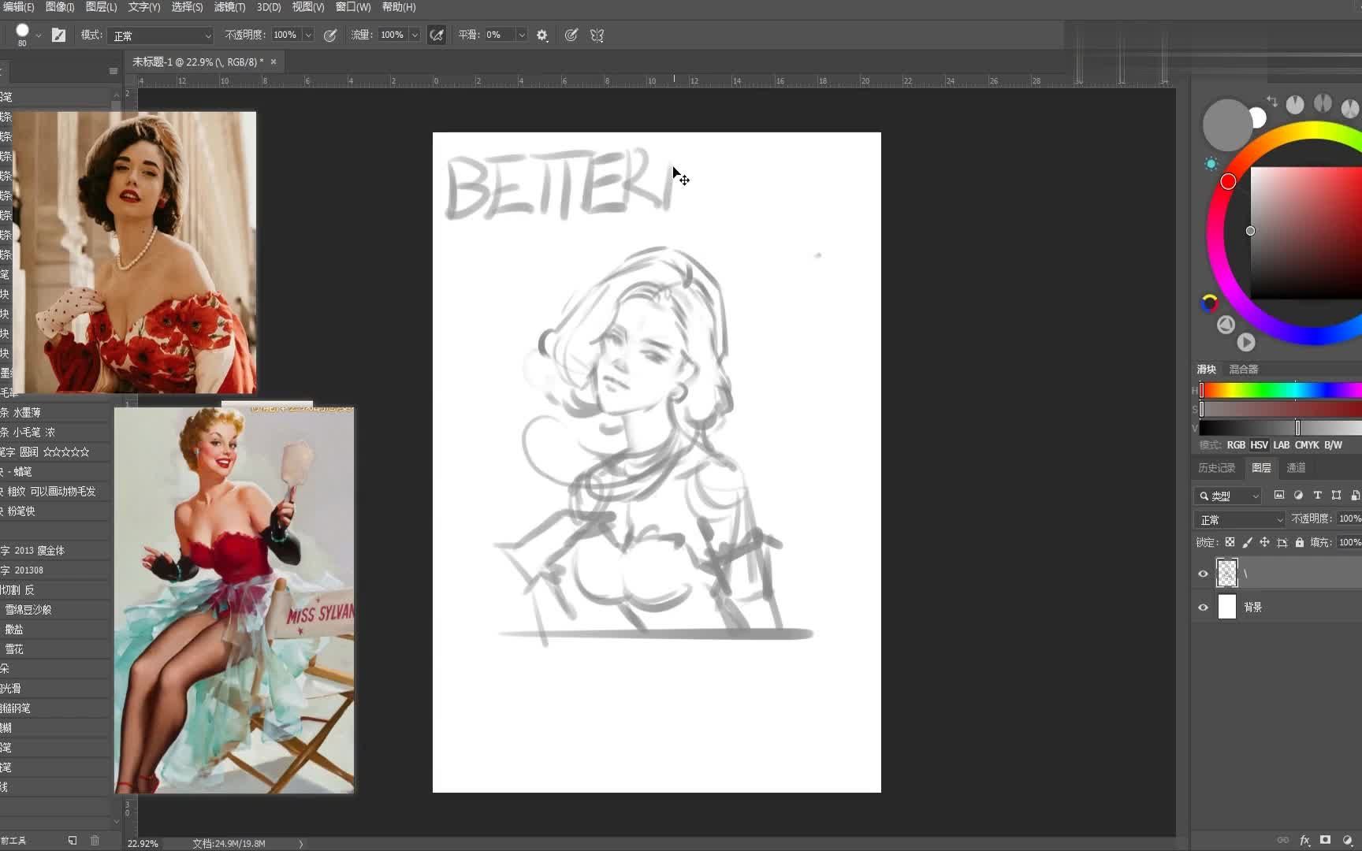Select the 水墨薄 brush preset
The image size is (1362, 851).
pos(55,412)
